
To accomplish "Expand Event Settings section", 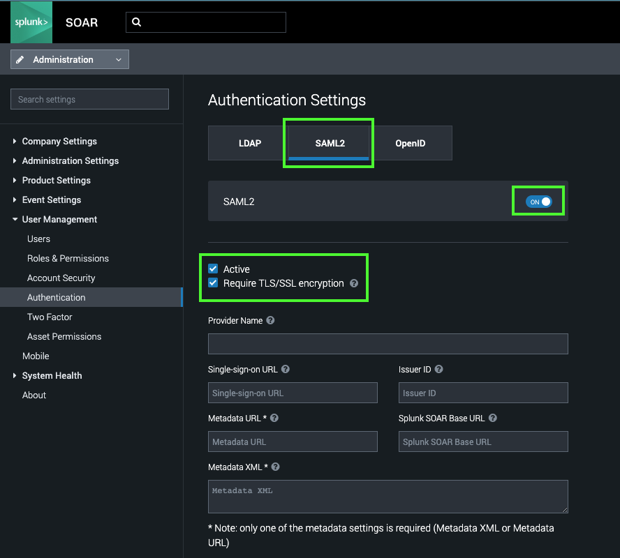I will point(52,199).
